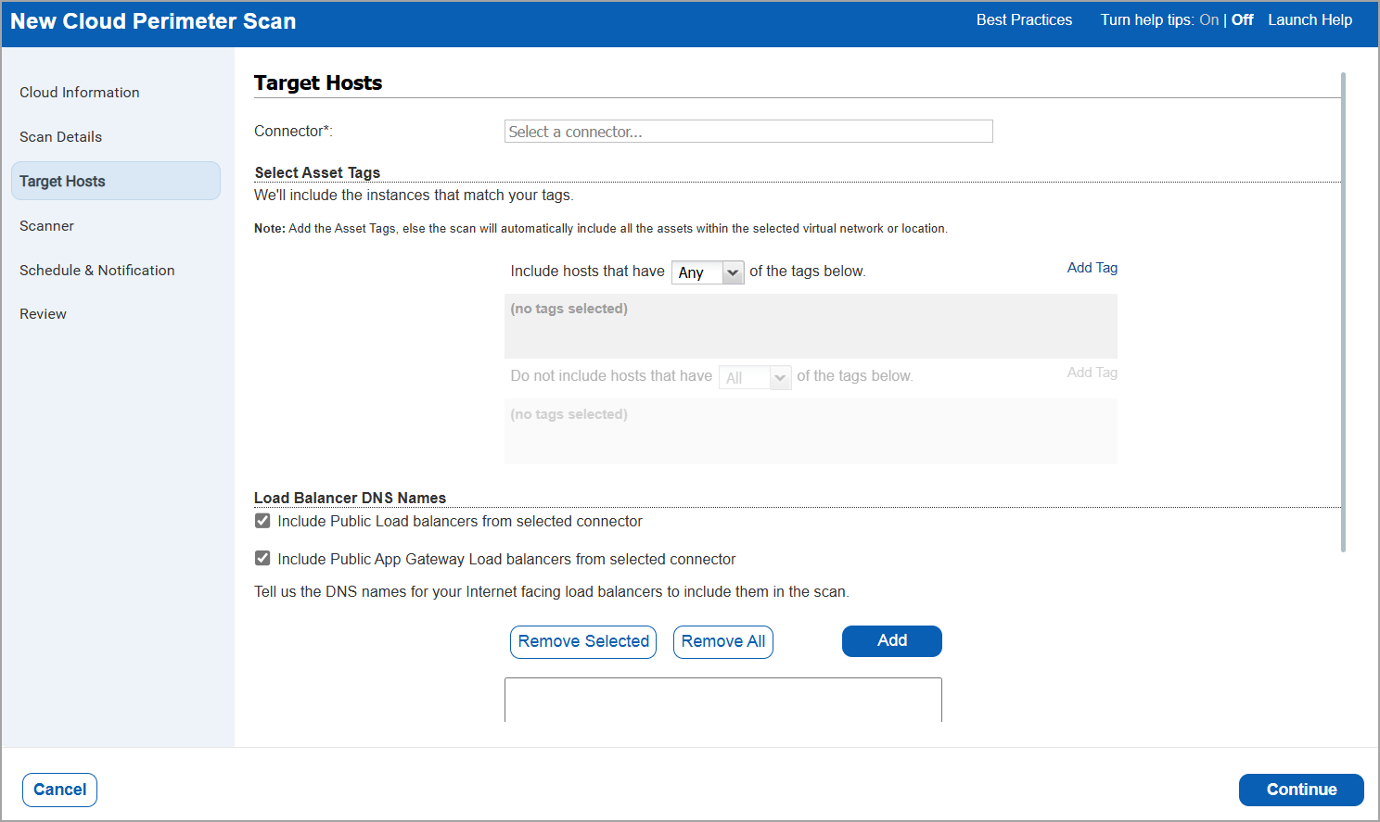Viewport: 1380px width, 822px height.
Task: Open Launch Help in the header
Action: (1310, 19)
